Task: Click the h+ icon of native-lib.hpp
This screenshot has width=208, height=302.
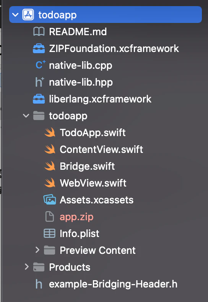Action: [40, 82]
